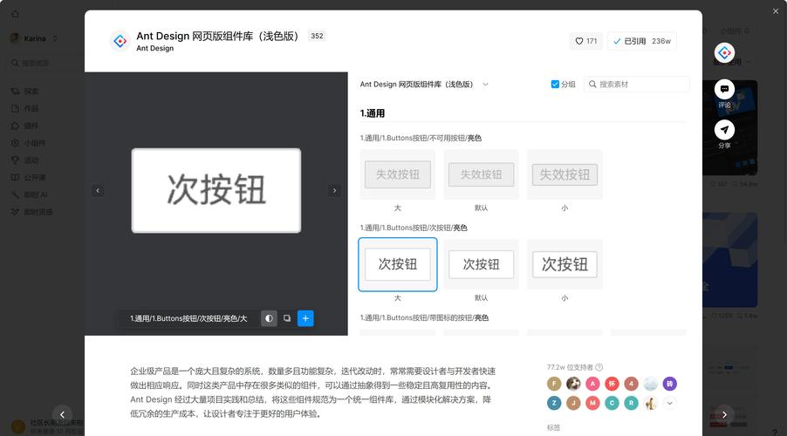Open 小组件 in the background sidebar
This screenshot has height=436, width=787.
point(29,143)
